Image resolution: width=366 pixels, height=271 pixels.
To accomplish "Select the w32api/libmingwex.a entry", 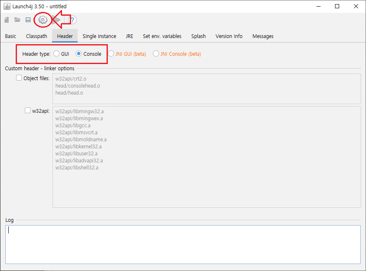I will [x=79, y=119].
